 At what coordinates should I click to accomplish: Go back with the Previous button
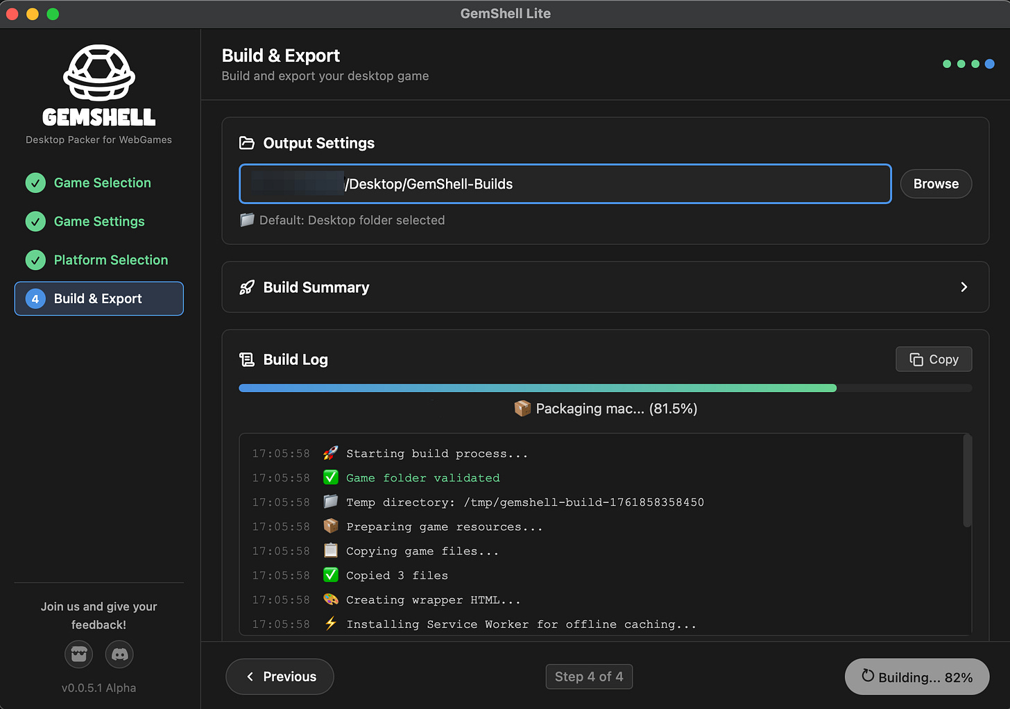280,676
